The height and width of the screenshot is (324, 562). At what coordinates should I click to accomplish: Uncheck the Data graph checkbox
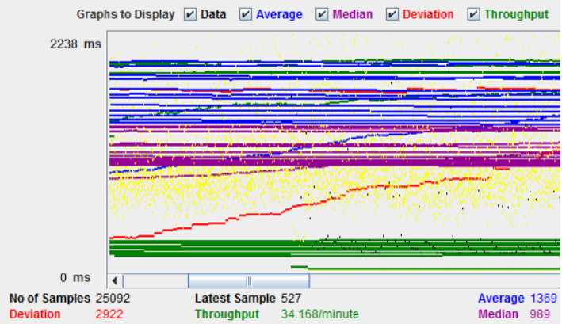[190, 14]
